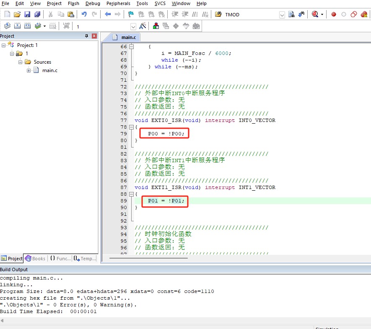The width and height of the screenshot is (371, 329).
Task: Open file using the folder icon
Action: tap(17, 14)
